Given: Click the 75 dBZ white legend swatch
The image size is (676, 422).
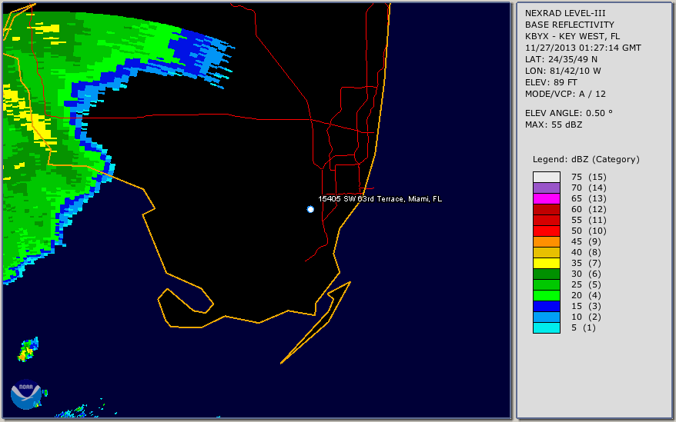Looking at the screenshot, I should click(x=546, y=177).
